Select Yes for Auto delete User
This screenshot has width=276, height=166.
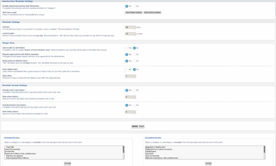point(127,69)
